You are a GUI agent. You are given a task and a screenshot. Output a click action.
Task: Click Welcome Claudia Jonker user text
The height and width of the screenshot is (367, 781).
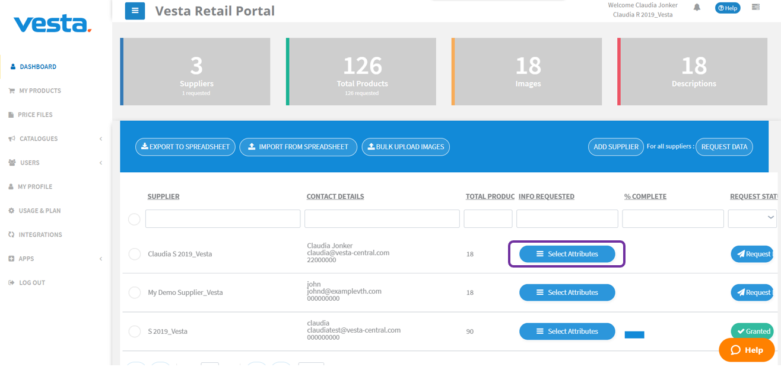click(x=643, y=5)
